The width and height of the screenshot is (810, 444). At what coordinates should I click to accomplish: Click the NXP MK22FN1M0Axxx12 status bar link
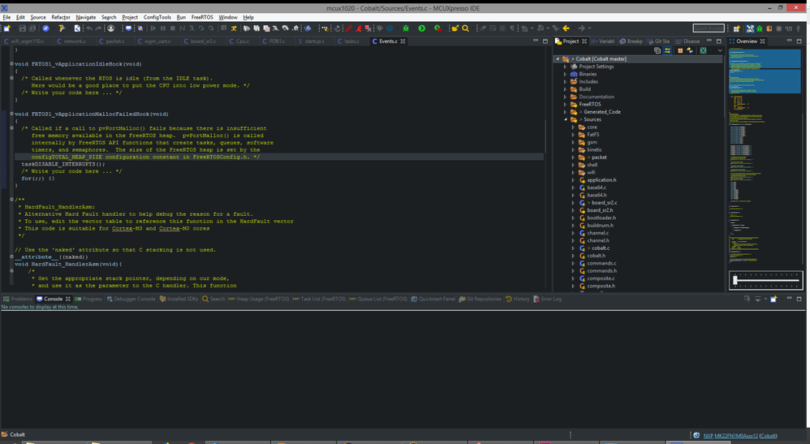click(730, 436)
